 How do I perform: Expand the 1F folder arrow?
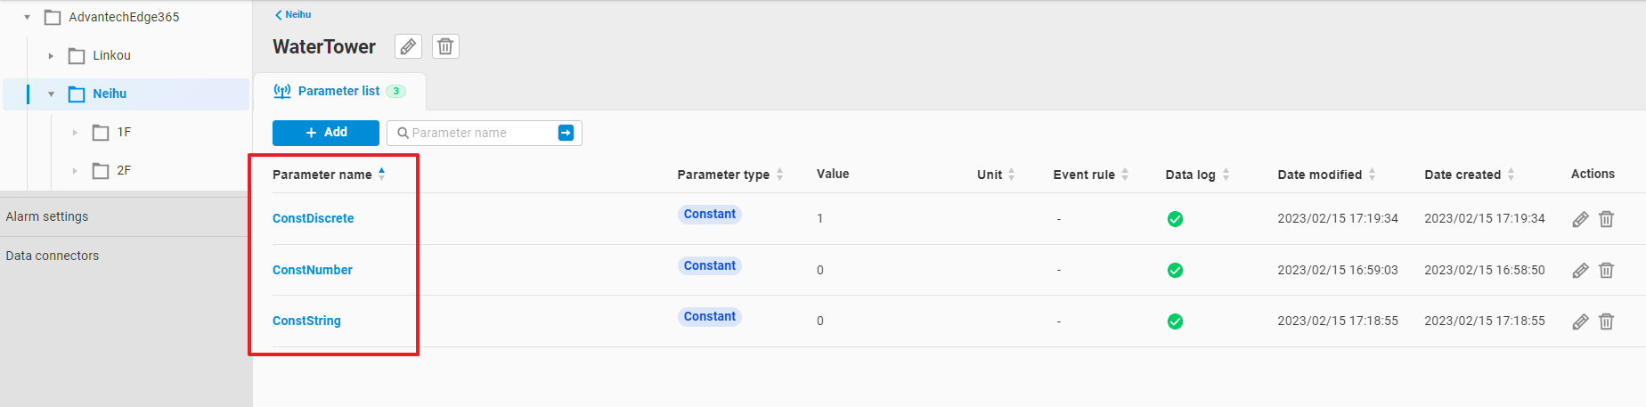coord(75,133)
